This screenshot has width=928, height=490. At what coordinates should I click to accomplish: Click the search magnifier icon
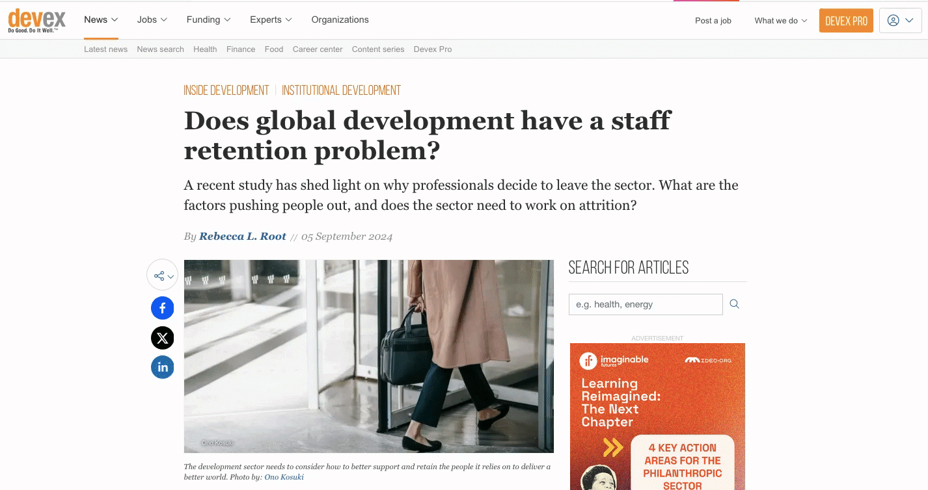point(735,304)
